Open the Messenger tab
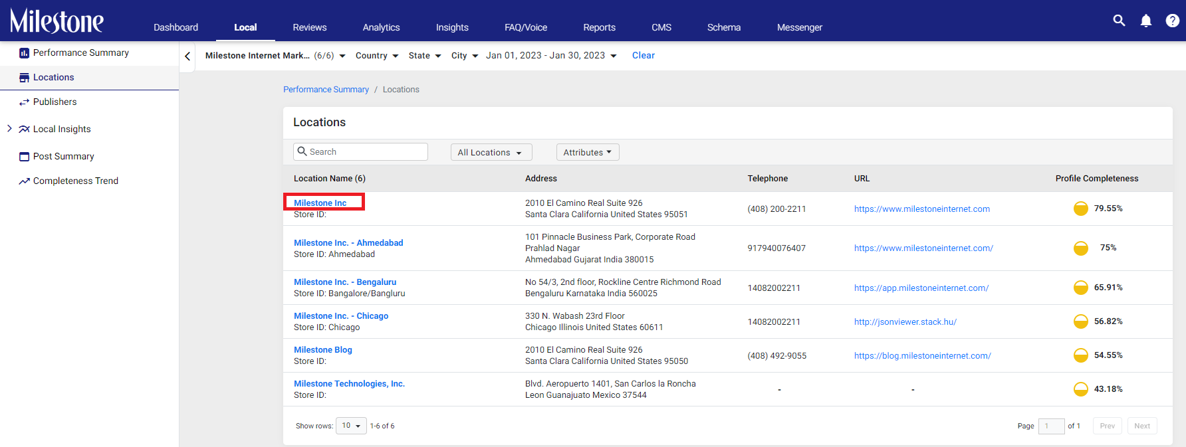The image size is (1186, 447). tap(800, 27)
